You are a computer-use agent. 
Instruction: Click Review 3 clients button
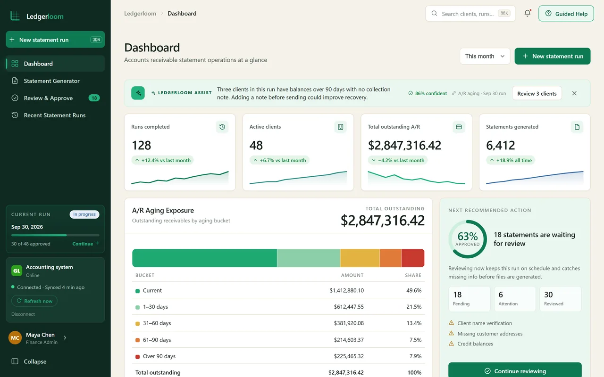click(x=537, y=93)
